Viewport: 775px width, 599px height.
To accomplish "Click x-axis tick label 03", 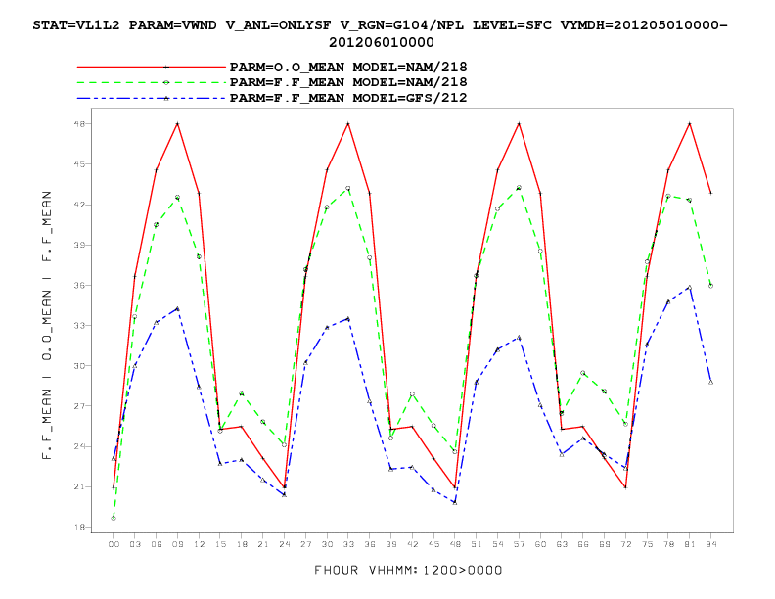I will (x=135, y=544).
